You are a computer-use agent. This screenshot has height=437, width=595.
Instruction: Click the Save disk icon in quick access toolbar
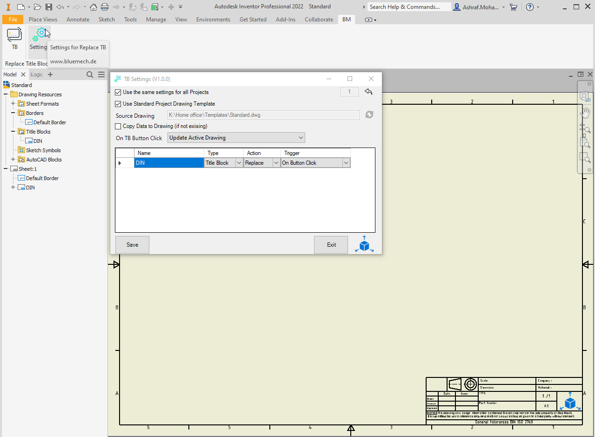coord(48,7)
